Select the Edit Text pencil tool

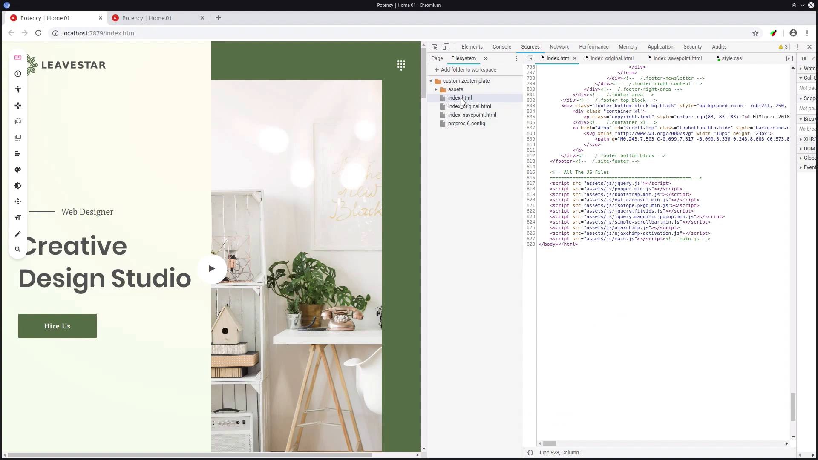tap(18, 234)
